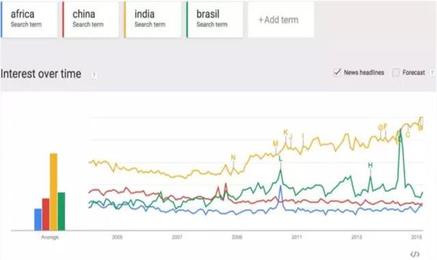Open news headline marker K
The height and width of the screenshot is (260, 437).
point(285,132)
